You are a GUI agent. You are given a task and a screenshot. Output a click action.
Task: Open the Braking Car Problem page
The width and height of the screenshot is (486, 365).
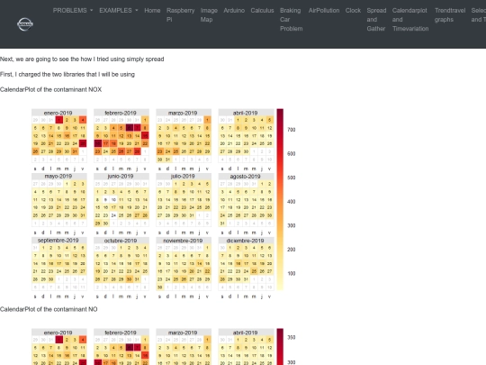pyautogui.click(x=291, y=20)
